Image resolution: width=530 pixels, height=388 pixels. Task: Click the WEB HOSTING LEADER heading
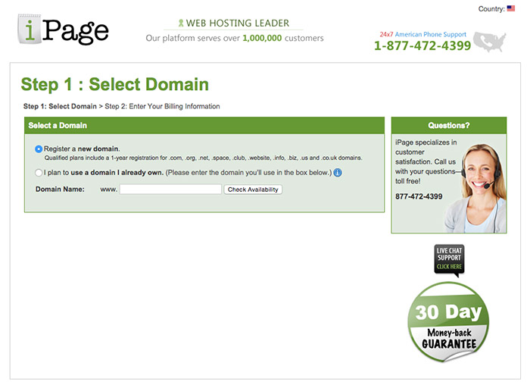click(238, 23)
